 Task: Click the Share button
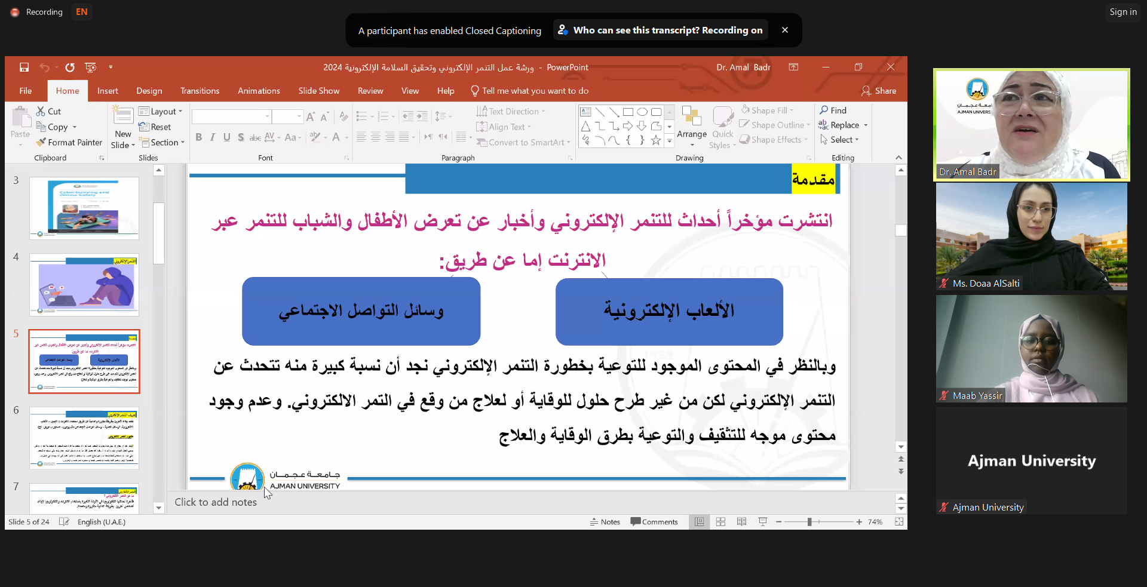(x=879, y=91)
